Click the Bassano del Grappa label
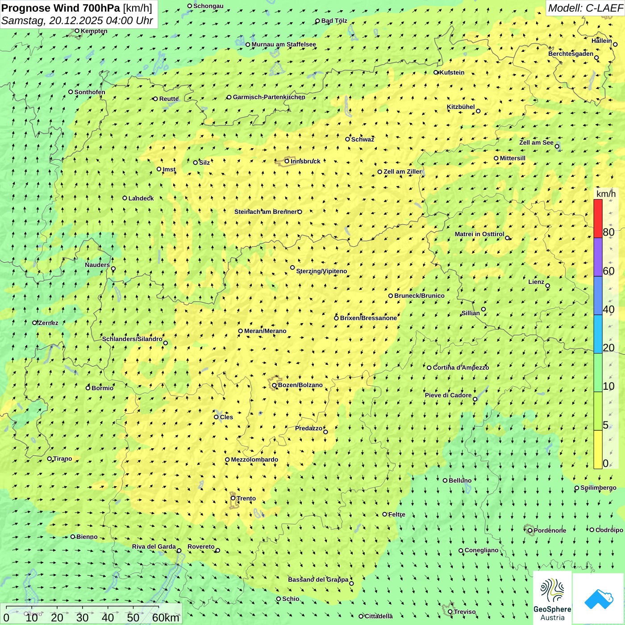The image size is (625, 625). click(x=318, y=579)
